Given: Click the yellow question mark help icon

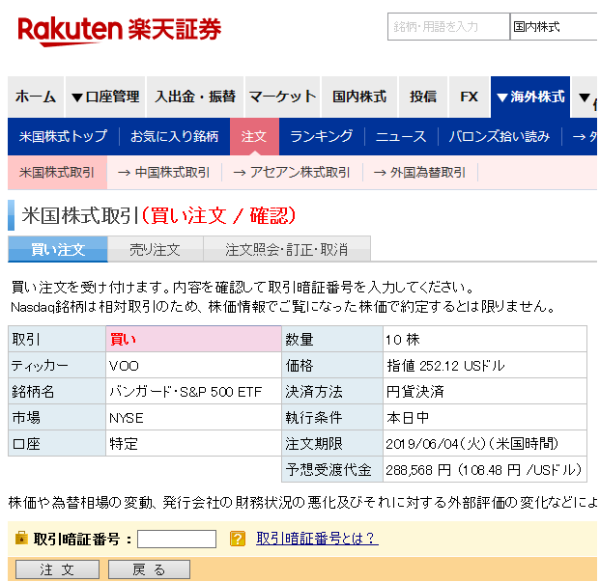Looking at the screenshot, I should [x=238, y=539].
